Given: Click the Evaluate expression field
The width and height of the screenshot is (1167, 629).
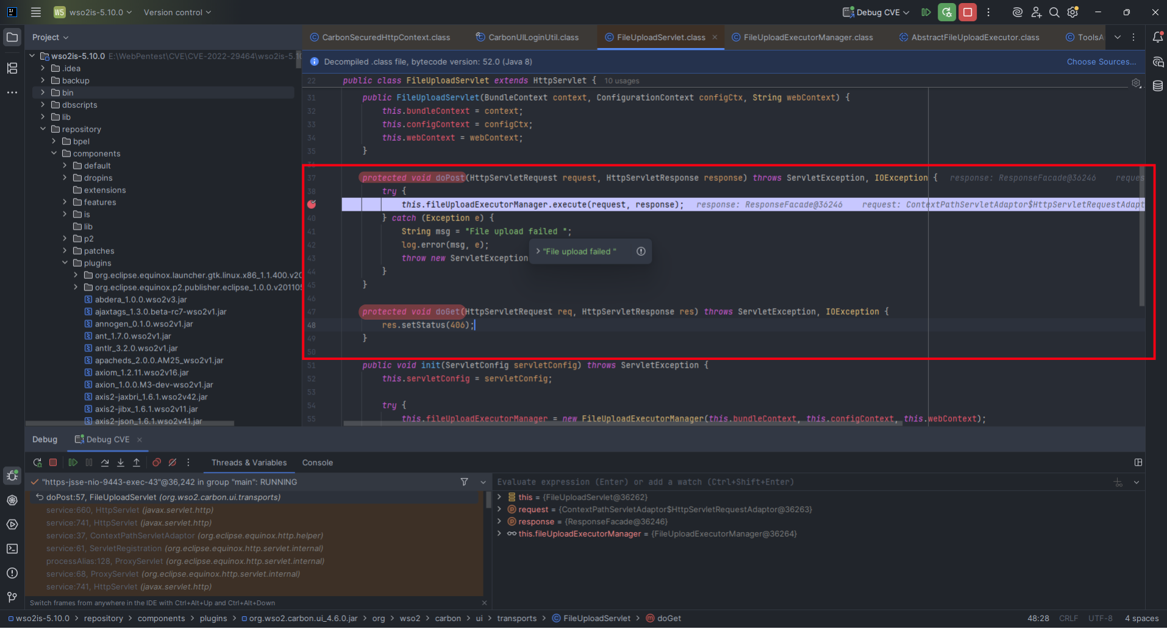Looking at the screenshot, I should [x=671, y=482].
